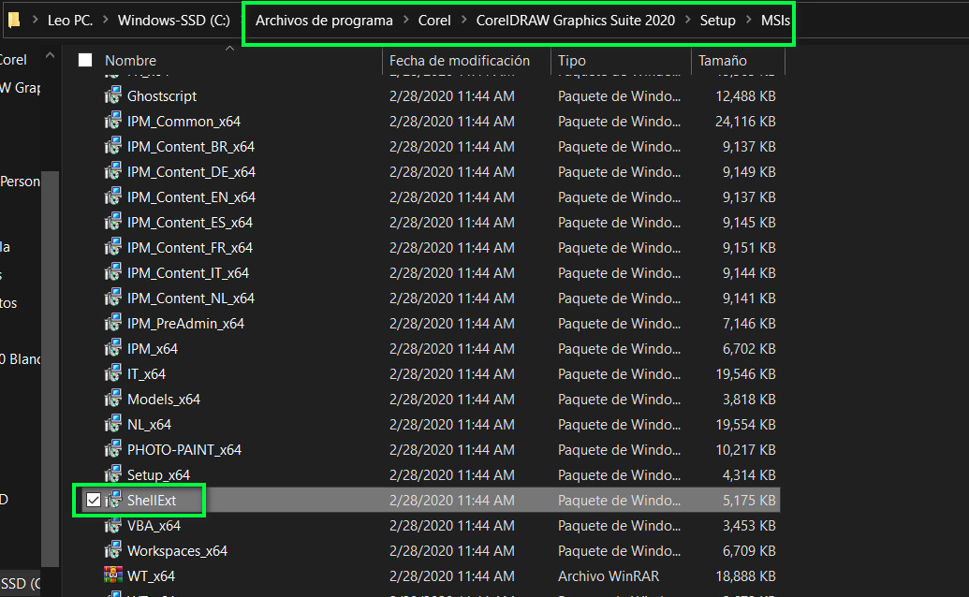Navigate to CorelDRAW Graphics Suite 2020 breadcrumb
Screen dimensions: 969x597
575,21
